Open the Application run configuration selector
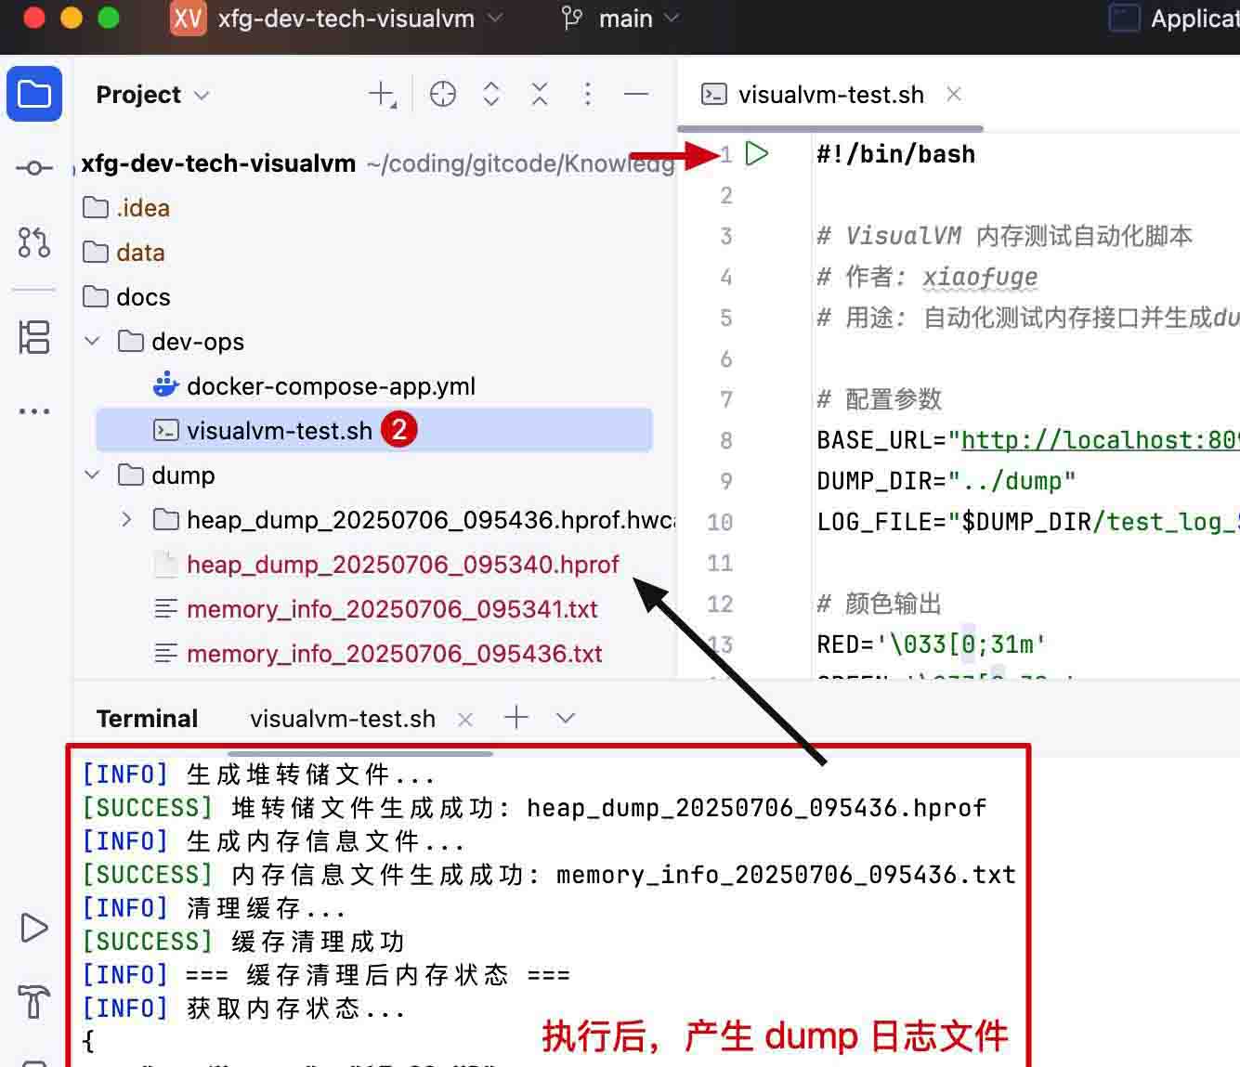The width and height of the screenshot is (1240, 1067). [x=1174, y=19]
